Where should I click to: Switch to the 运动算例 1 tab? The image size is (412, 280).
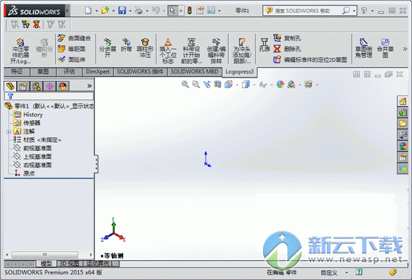click(x=100, y=264)
